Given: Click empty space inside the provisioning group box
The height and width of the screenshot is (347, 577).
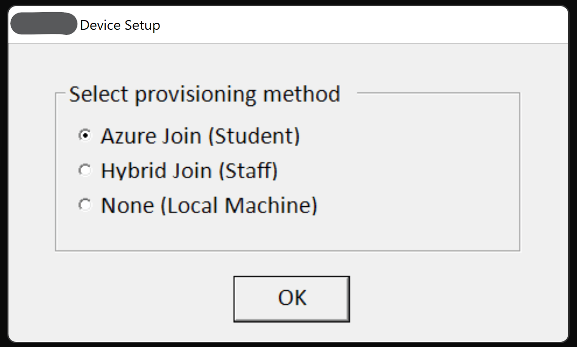Looking at the screenshot, I should tap(420, 186).
